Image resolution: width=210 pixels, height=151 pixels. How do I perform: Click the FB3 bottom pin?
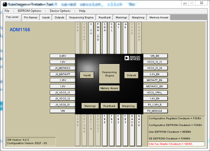tap(125, 130)
